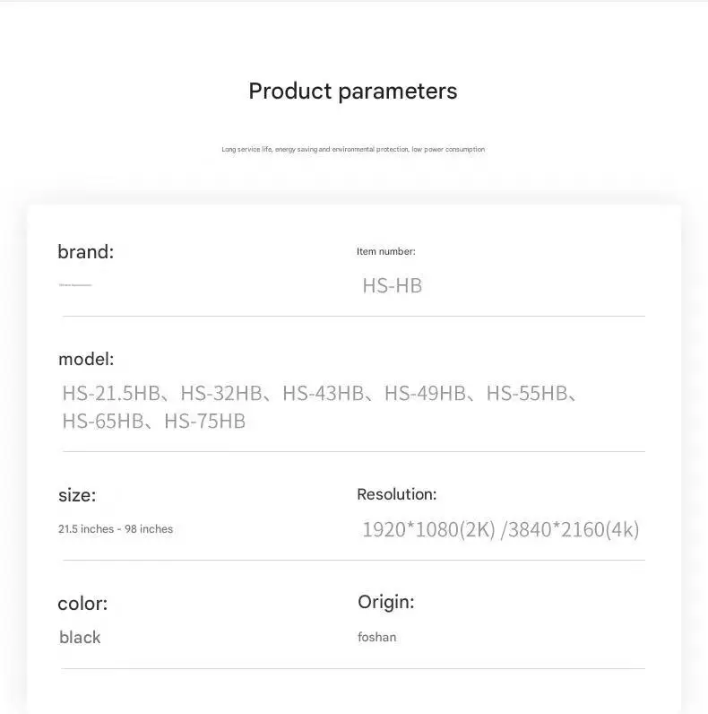Screen dimensions: 708x714
Task: Click the tiny brand name text under brand
Action: point(75,285)
